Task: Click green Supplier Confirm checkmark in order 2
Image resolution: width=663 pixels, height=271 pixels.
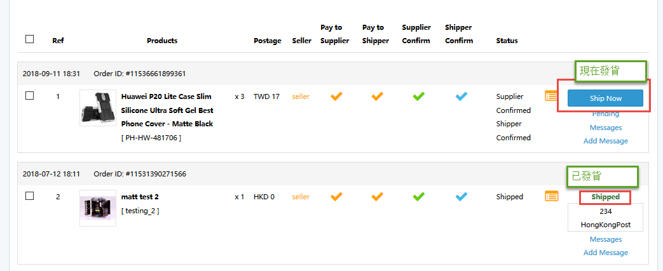Action: coord(419,197)
